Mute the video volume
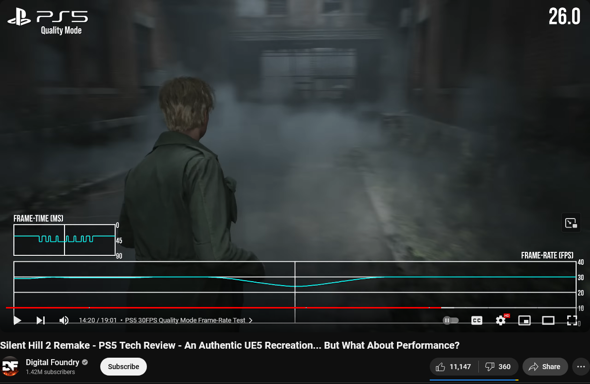590x384 pixels. click(64, 320)
